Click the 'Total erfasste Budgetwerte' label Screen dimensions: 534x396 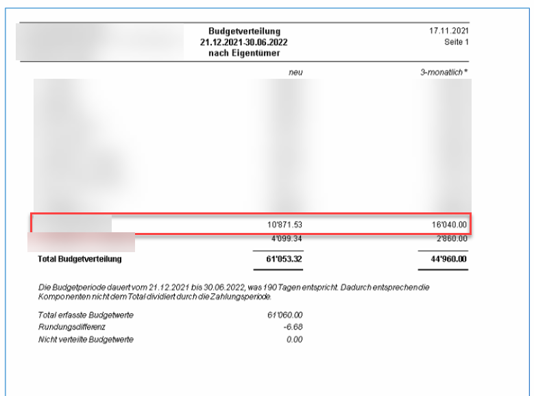tap(86, 315)
